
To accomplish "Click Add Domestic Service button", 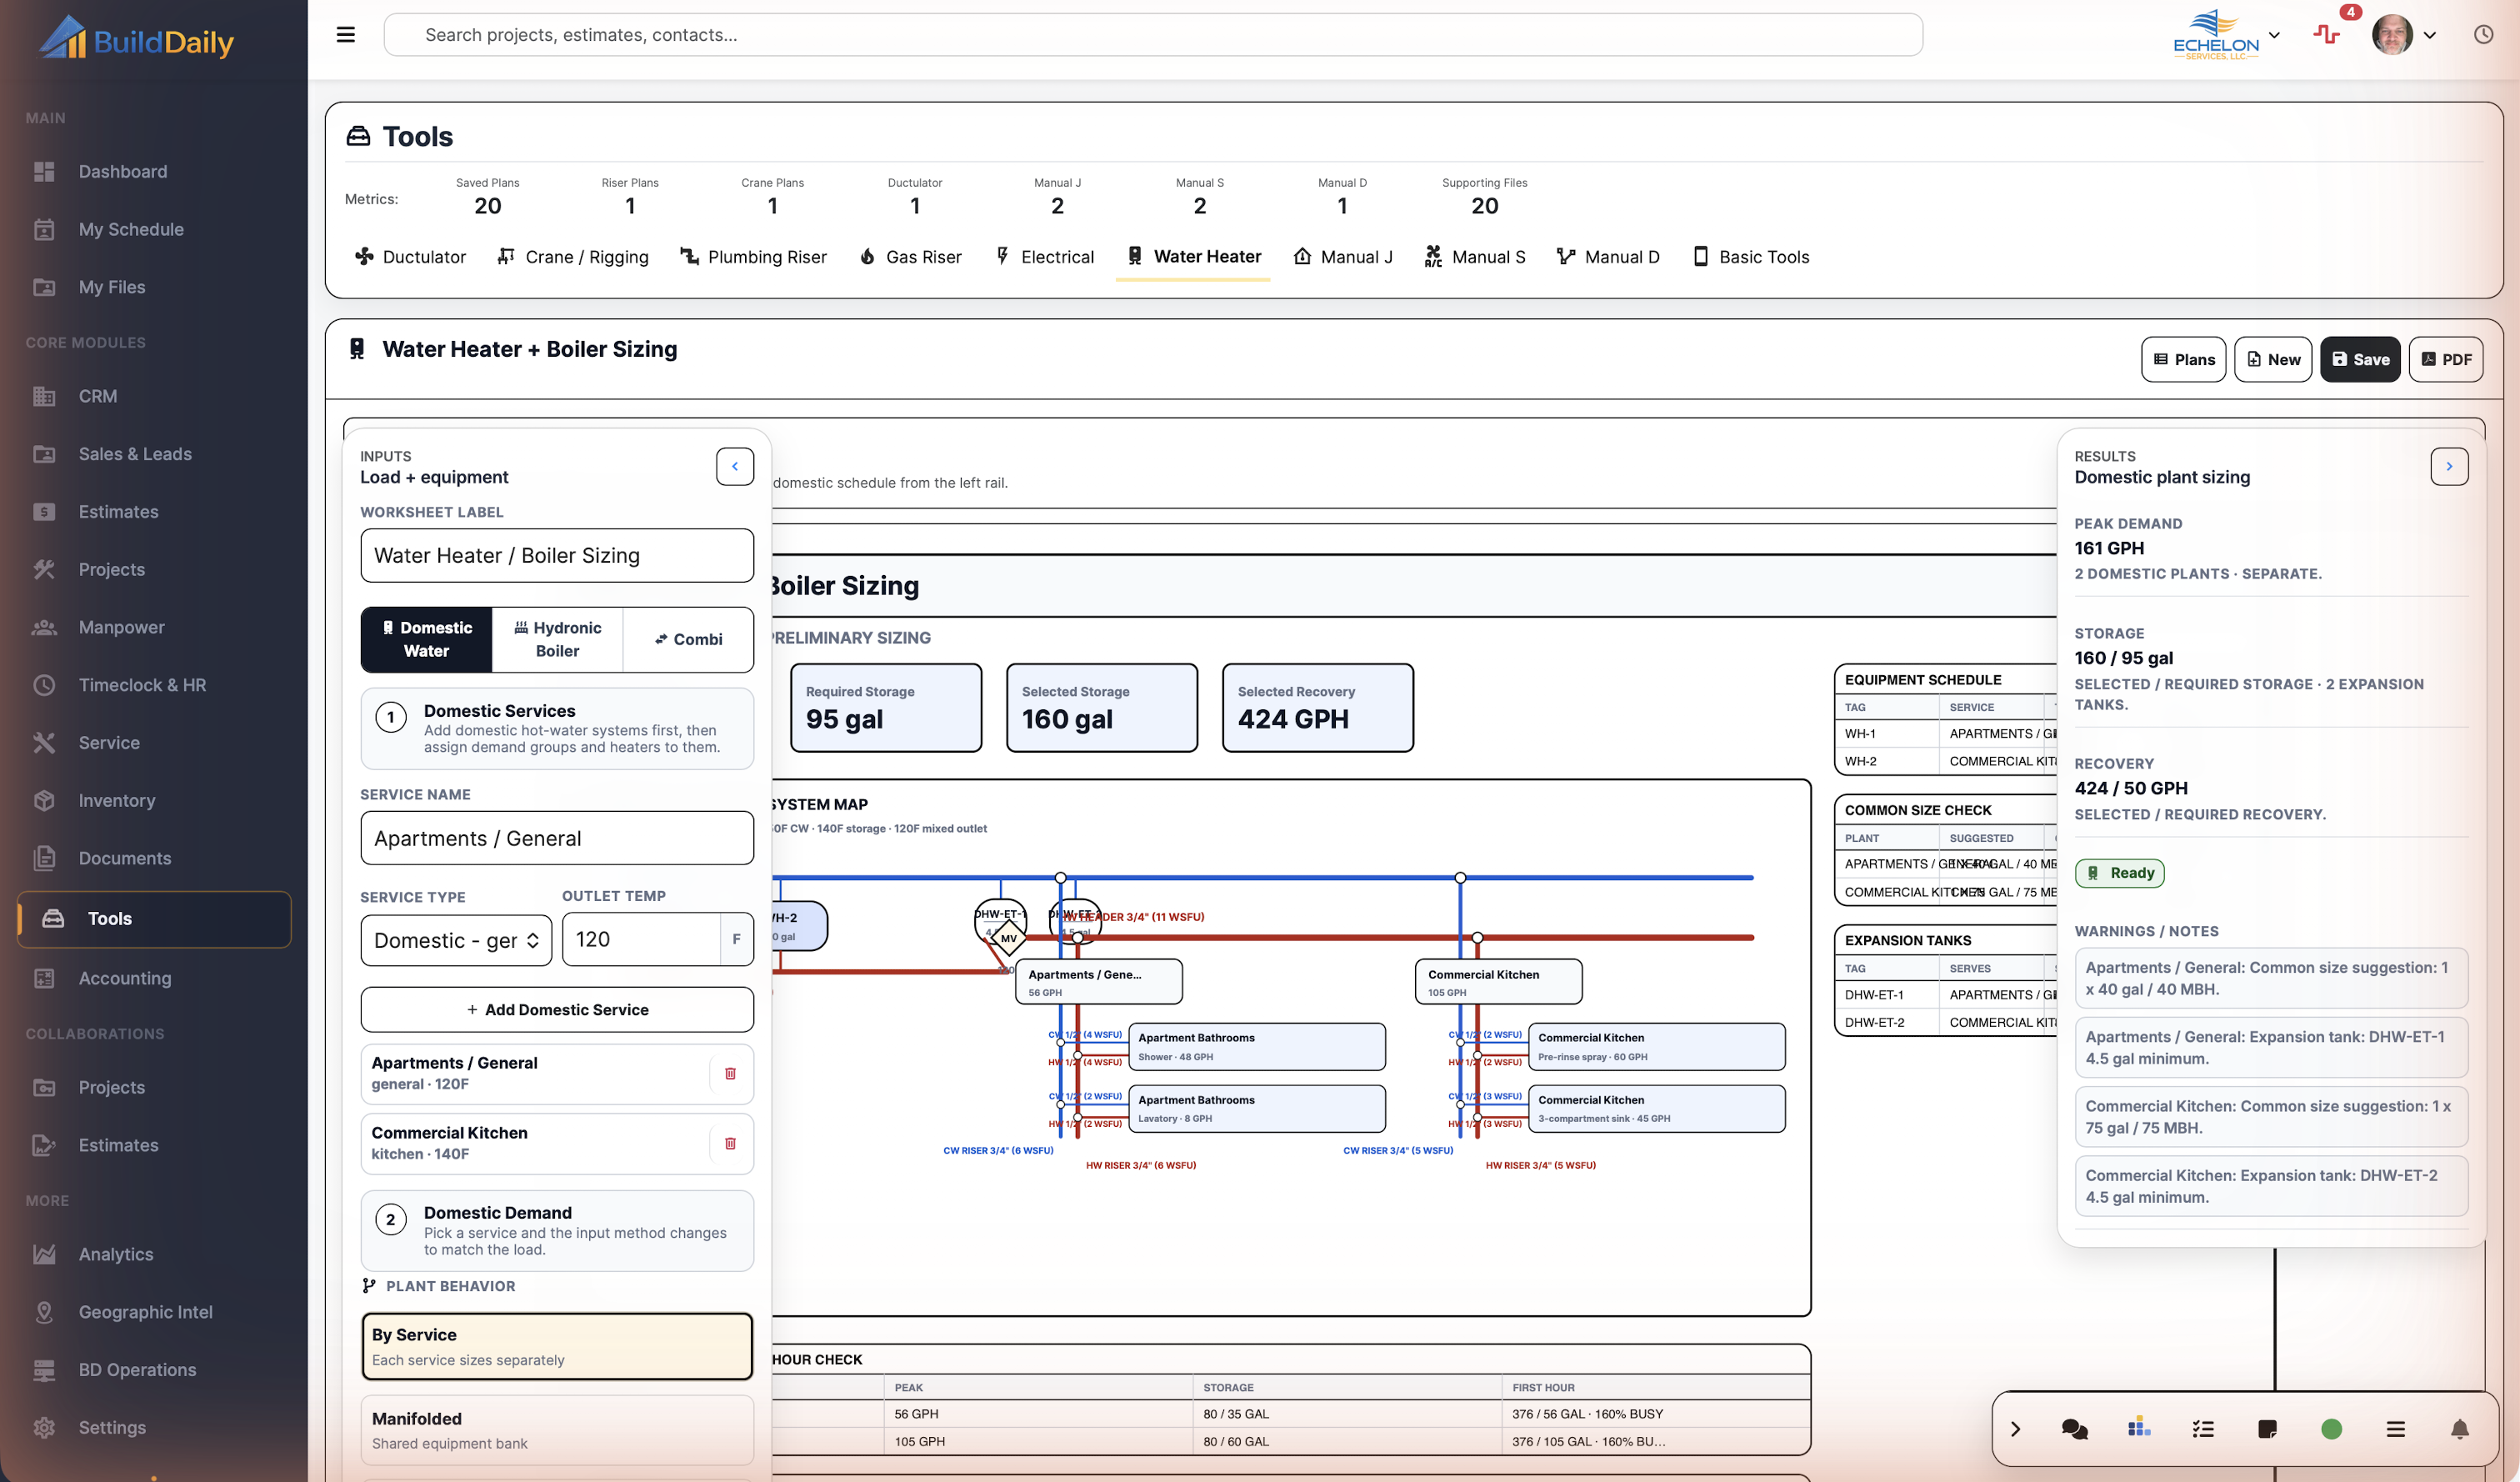I will pos(557,1010).
